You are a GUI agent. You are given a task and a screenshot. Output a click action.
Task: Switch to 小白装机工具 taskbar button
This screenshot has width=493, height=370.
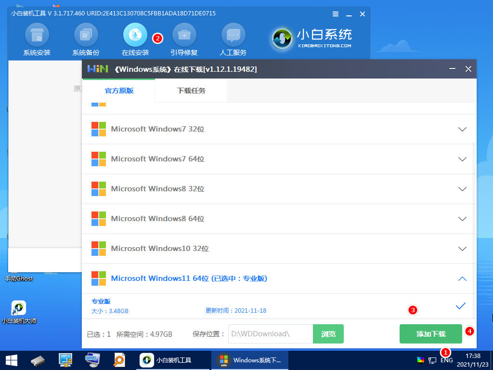(x=172, y=360)
